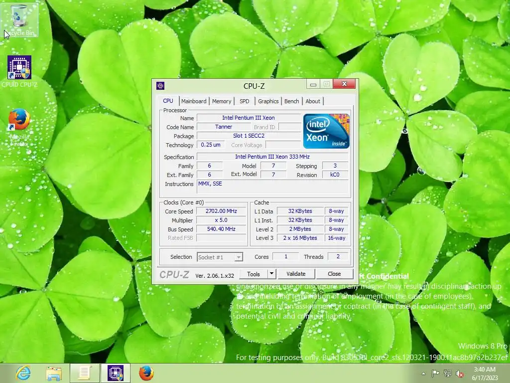Switch to the Mainboard tab

pos(194,101)
